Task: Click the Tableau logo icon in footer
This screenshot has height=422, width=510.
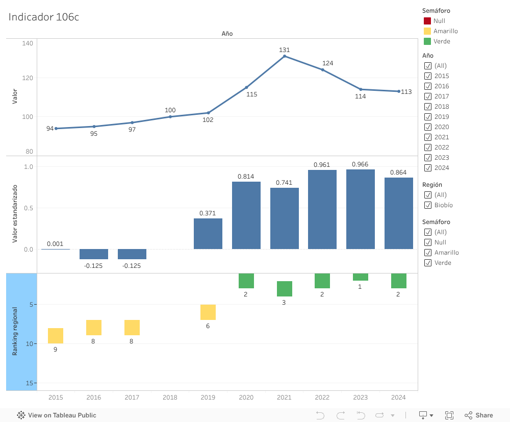Action: (x=21, y=415)
